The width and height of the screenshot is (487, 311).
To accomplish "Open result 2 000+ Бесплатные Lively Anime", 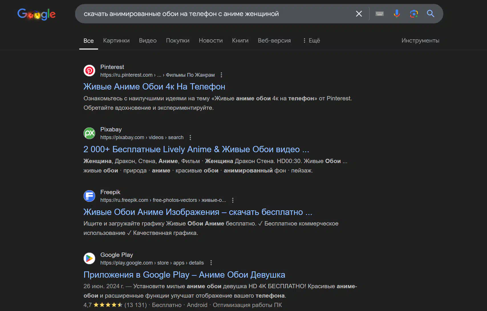I will (x=196, y=149).
